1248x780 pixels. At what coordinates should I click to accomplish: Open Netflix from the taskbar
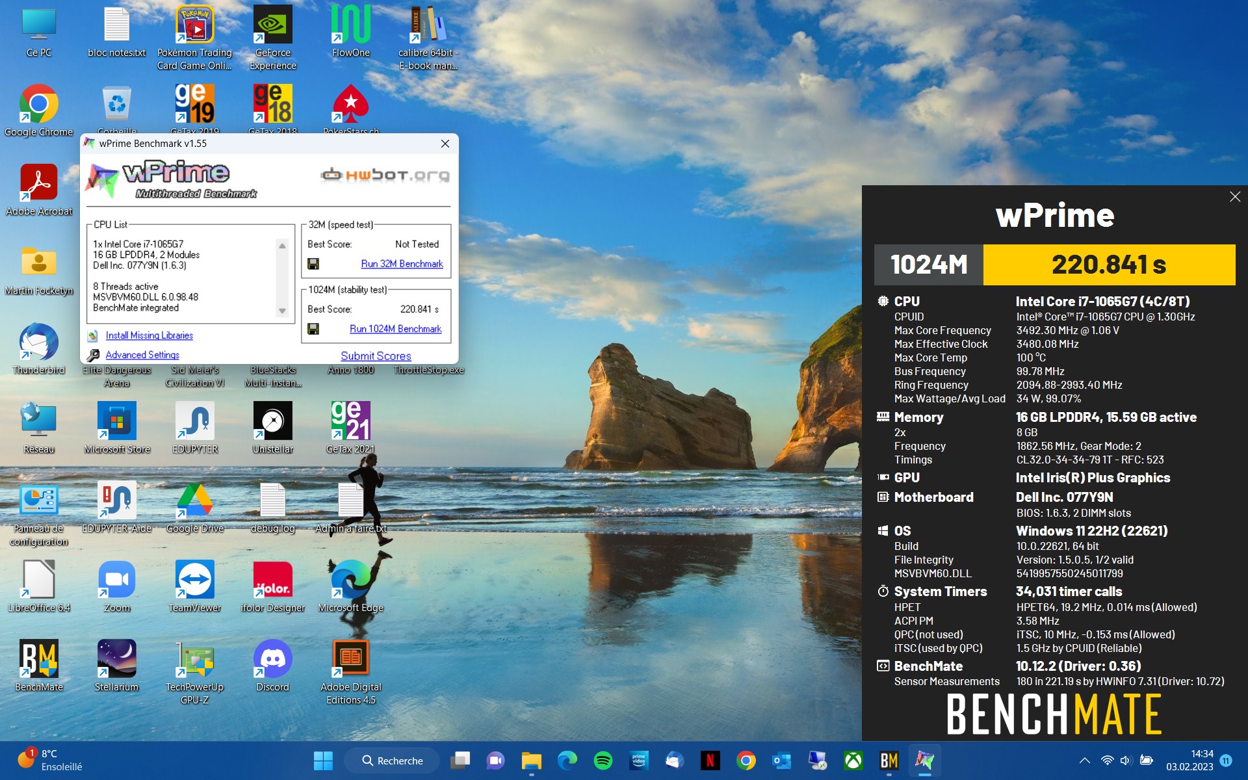click(710, 760)
